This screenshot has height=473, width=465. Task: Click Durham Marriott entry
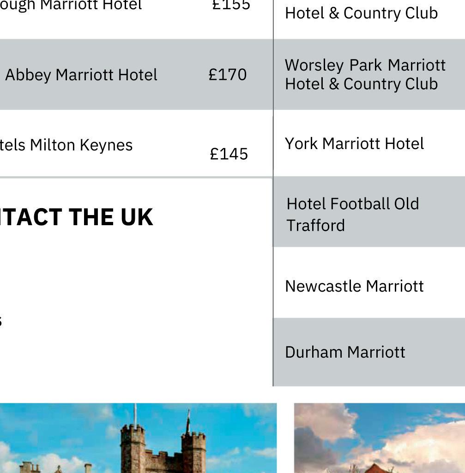345,352
